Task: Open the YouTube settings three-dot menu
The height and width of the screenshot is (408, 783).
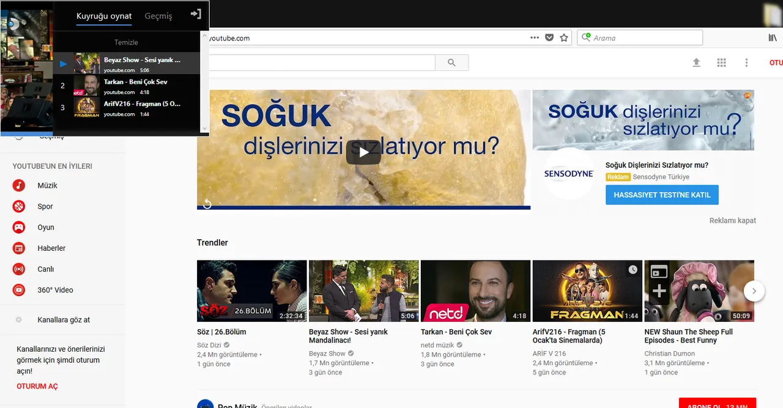Action: tap(746, 62)
